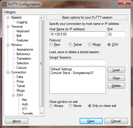This screenshot has height=128, width=133.
Task: Open the Proxy settings
Action: [20, 81]
